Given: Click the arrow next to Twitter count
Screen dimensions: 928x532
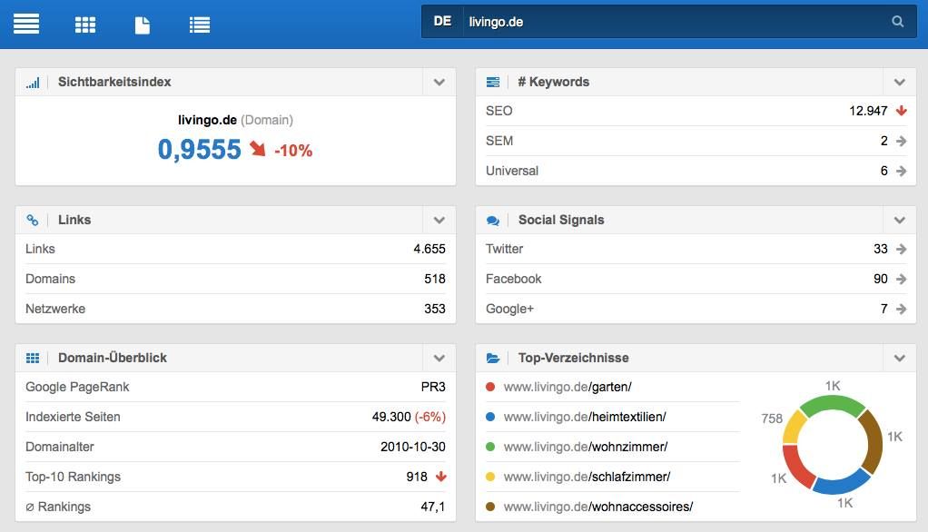Looking at the screenshot, I should pyautogui.click(x=901, y=249).
